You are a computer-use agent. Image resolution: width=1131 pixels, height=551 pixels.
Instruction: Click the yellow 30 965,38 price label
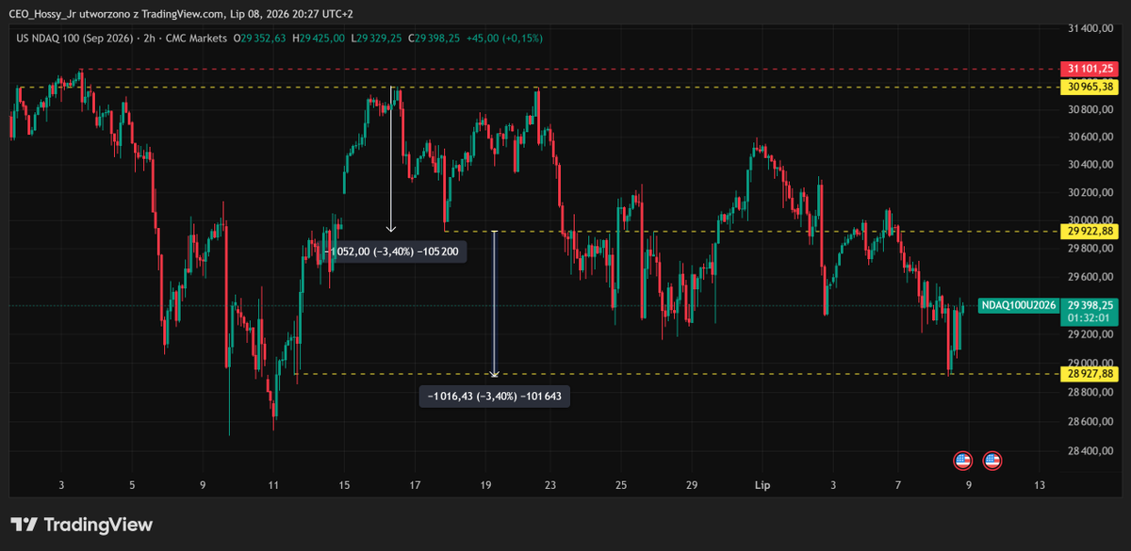pyautogui.click(x=1090, y=87)
